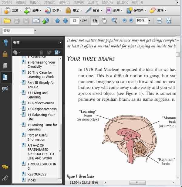Image resolution: width=182 pixels, height=187 pixels.
Task: Click the expand current bookmark icon
Action: click(58, 53)
